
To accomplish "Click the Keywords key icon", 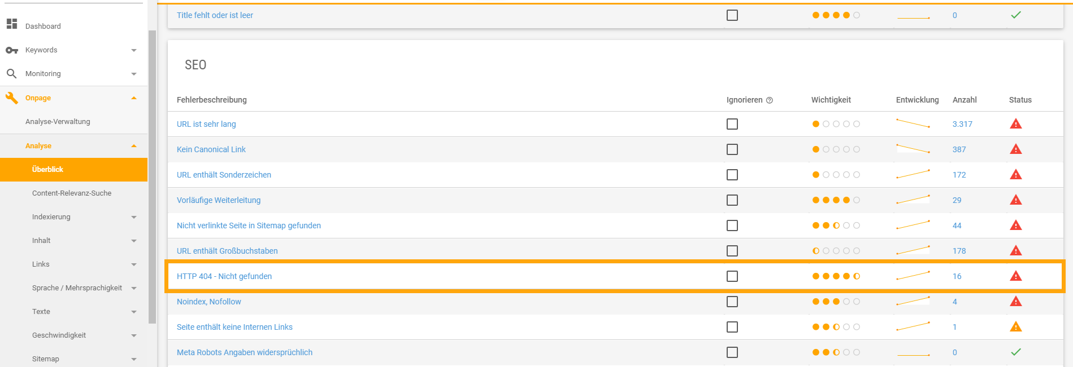I will [12, 50].
